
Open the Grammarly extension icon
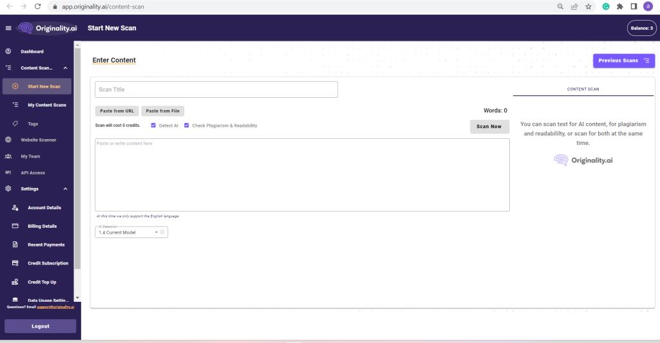click(606, 6)
